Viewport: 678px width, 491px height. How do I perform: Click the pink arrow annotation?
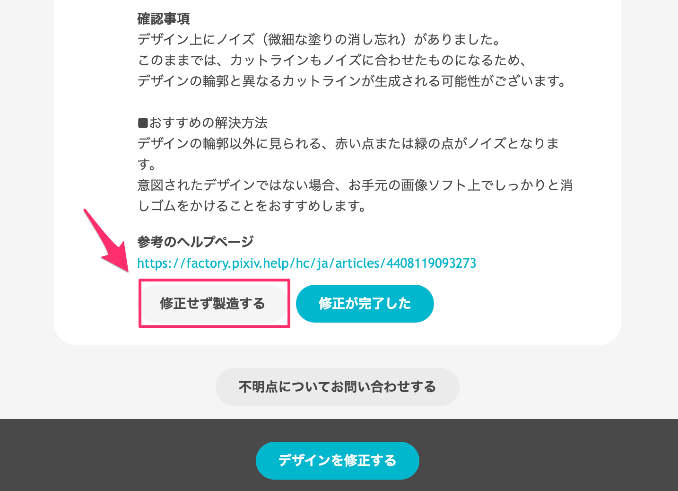106,240
